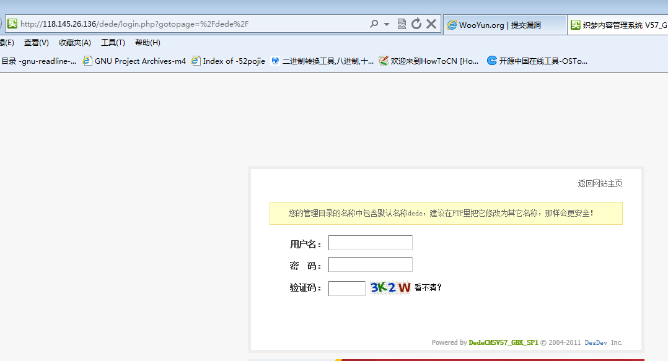Switch to the 织梦内容管理系统 V57 tab

tap(618, 25)
